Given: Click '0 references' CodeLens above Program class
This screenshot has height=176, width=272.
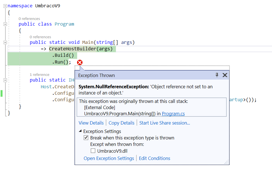Looking at the screenshot, I should pyautogui.click(x=29, y=19).
